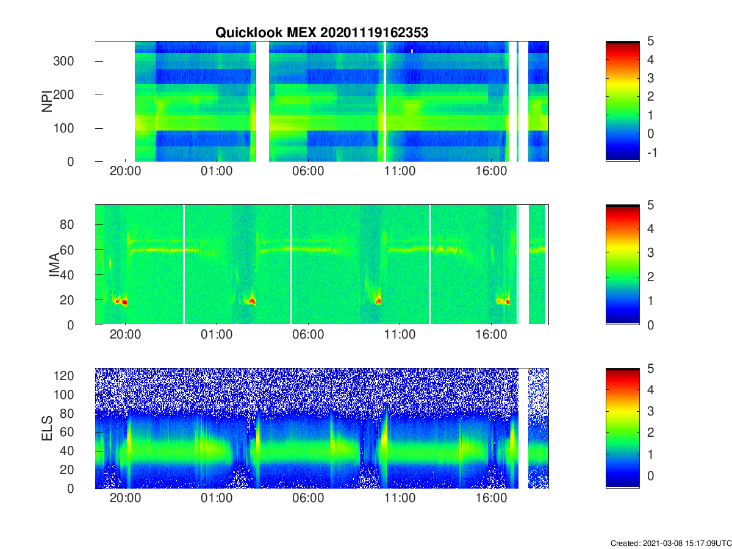
Task: Select the NPI y-axis label
Action: 46,101
